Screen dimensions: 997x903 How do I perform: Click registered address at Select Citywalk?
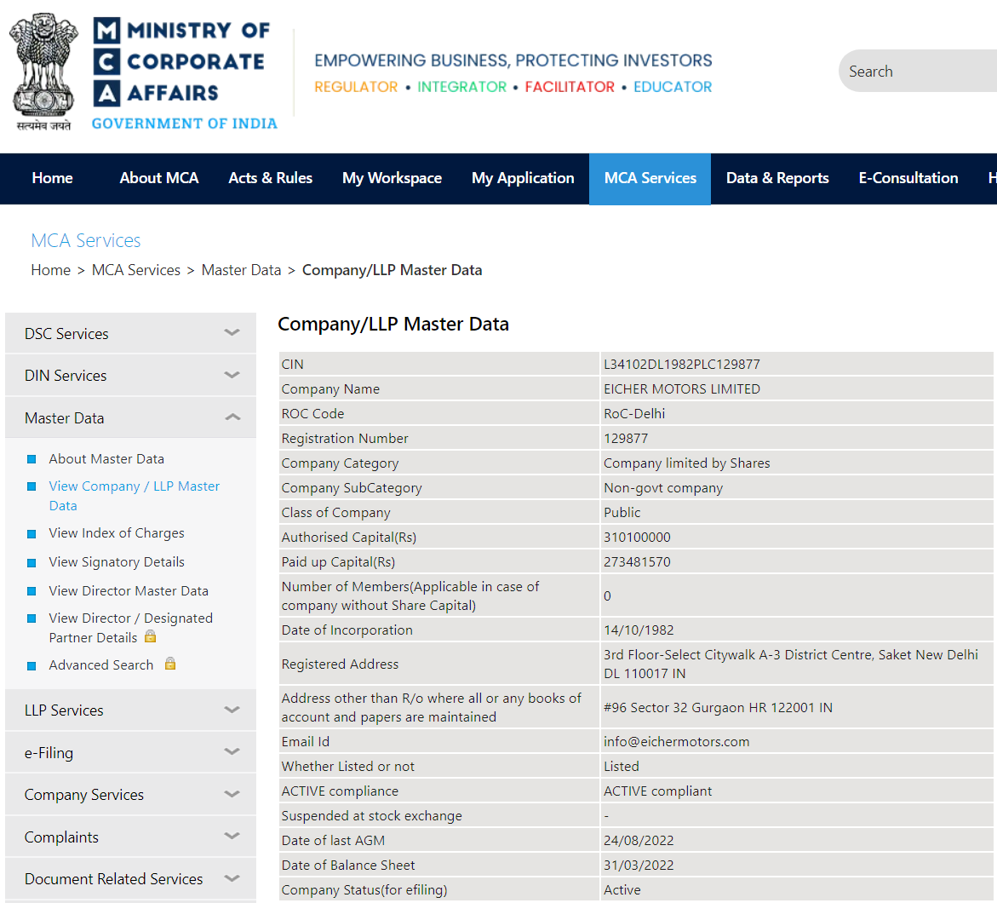791,664
